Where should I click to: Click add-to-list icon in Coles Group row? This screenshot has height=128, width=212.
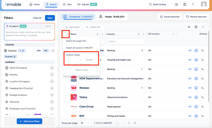[203, 107]
